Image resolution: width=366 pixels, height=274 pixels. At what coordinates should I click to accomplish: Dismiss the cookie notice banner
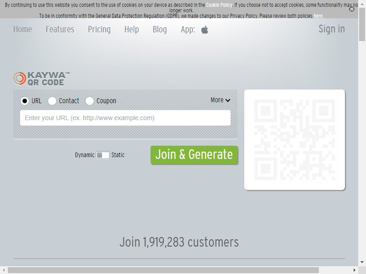[351, 9]
